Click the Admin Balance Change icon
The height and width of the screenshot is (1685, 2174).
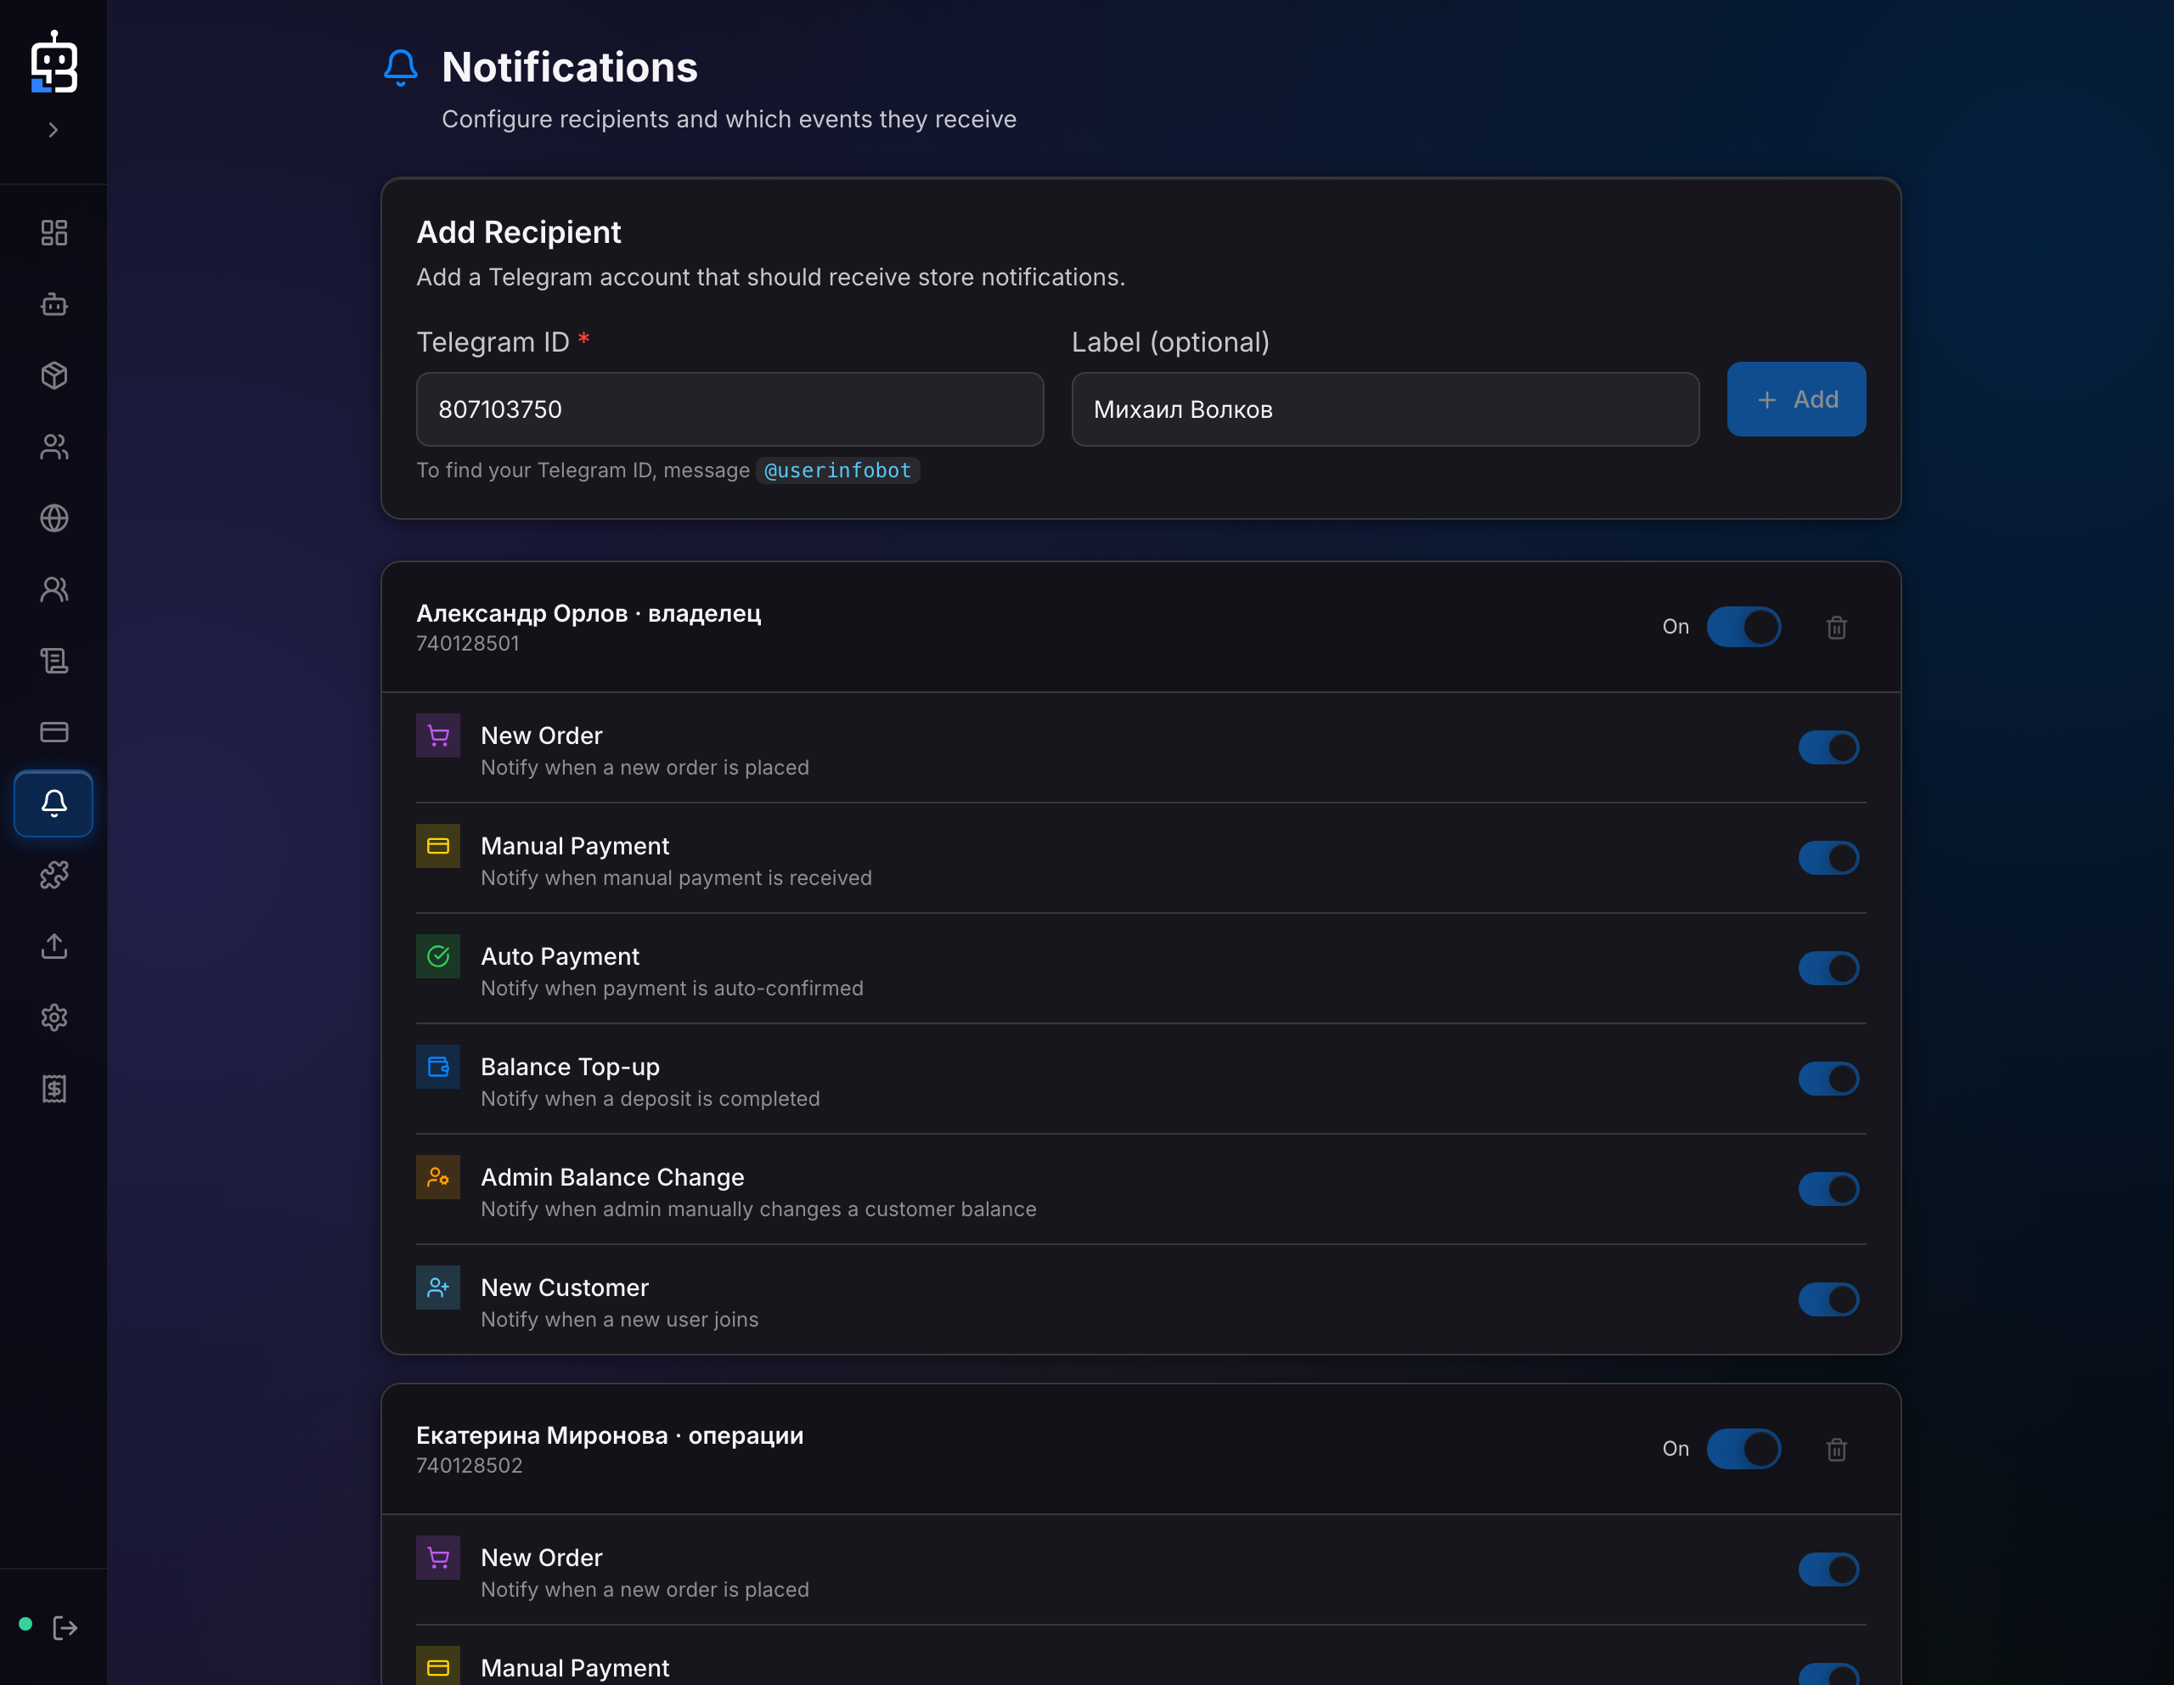[x=438, y=1176]
